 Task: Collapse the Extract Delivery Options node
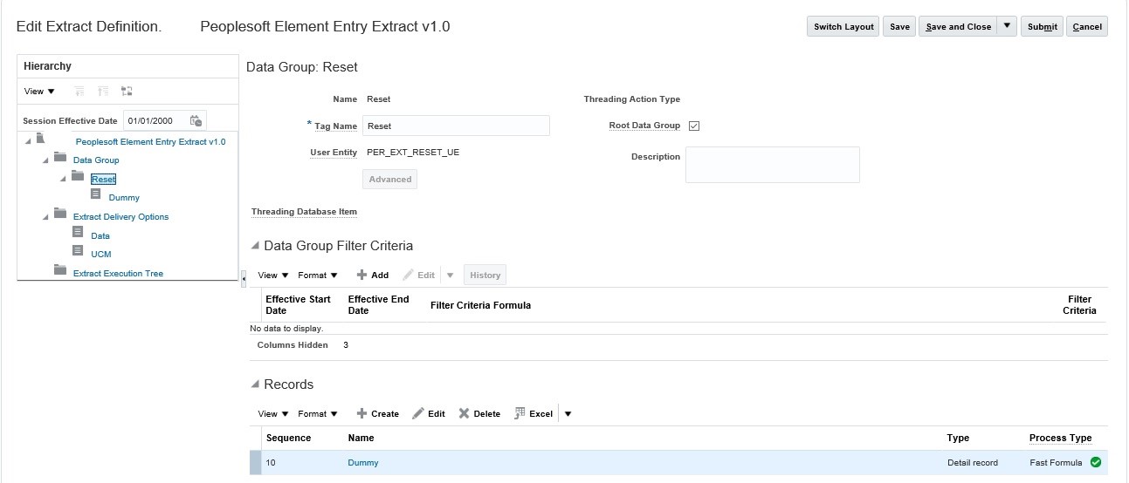click(45, 216)
